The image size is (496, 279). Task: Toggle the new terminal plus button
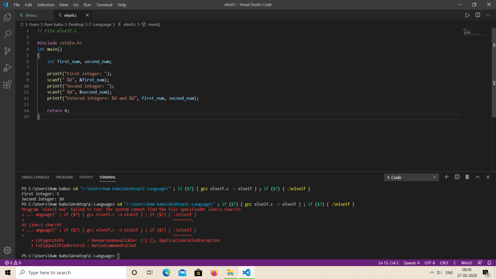point(446,177)
